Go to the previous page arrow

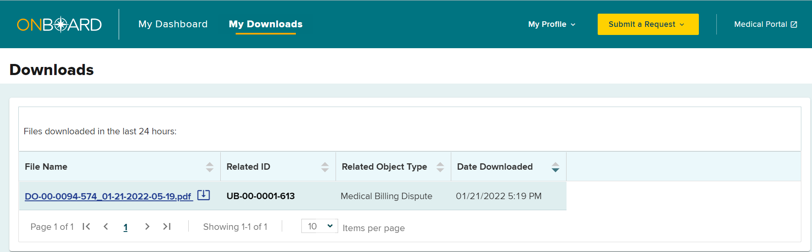click(106, 226)
